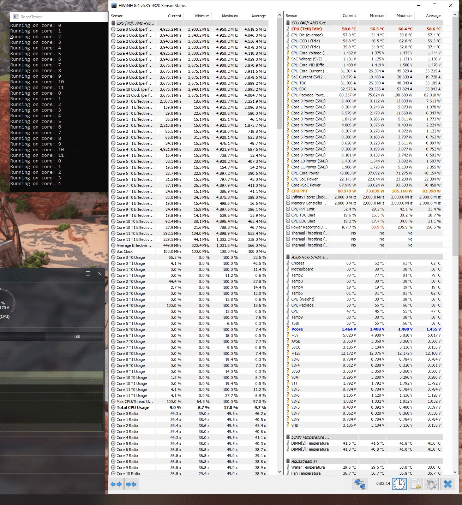Select the Average Effective row

pos(189,245)
